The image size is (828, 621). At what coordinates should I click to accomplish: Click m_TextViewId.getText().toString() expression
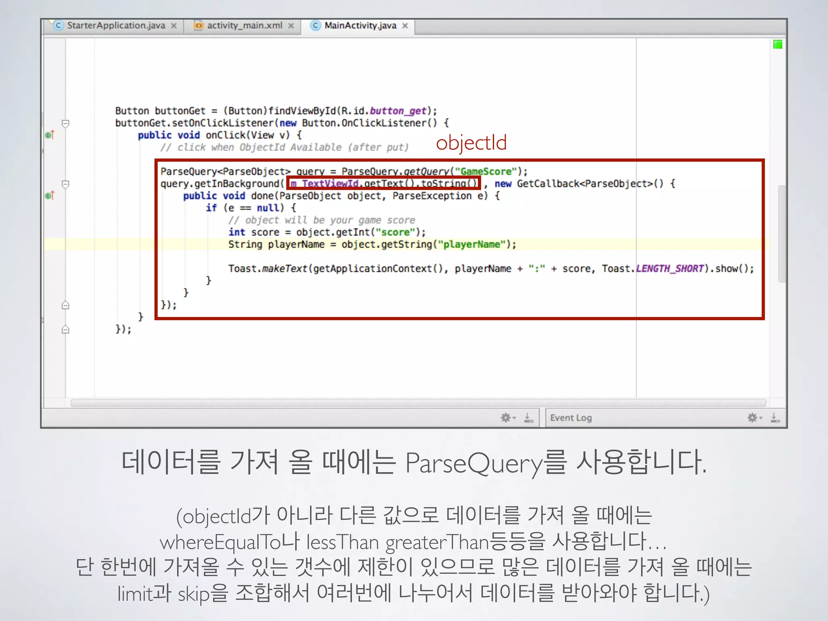[384, 184]
